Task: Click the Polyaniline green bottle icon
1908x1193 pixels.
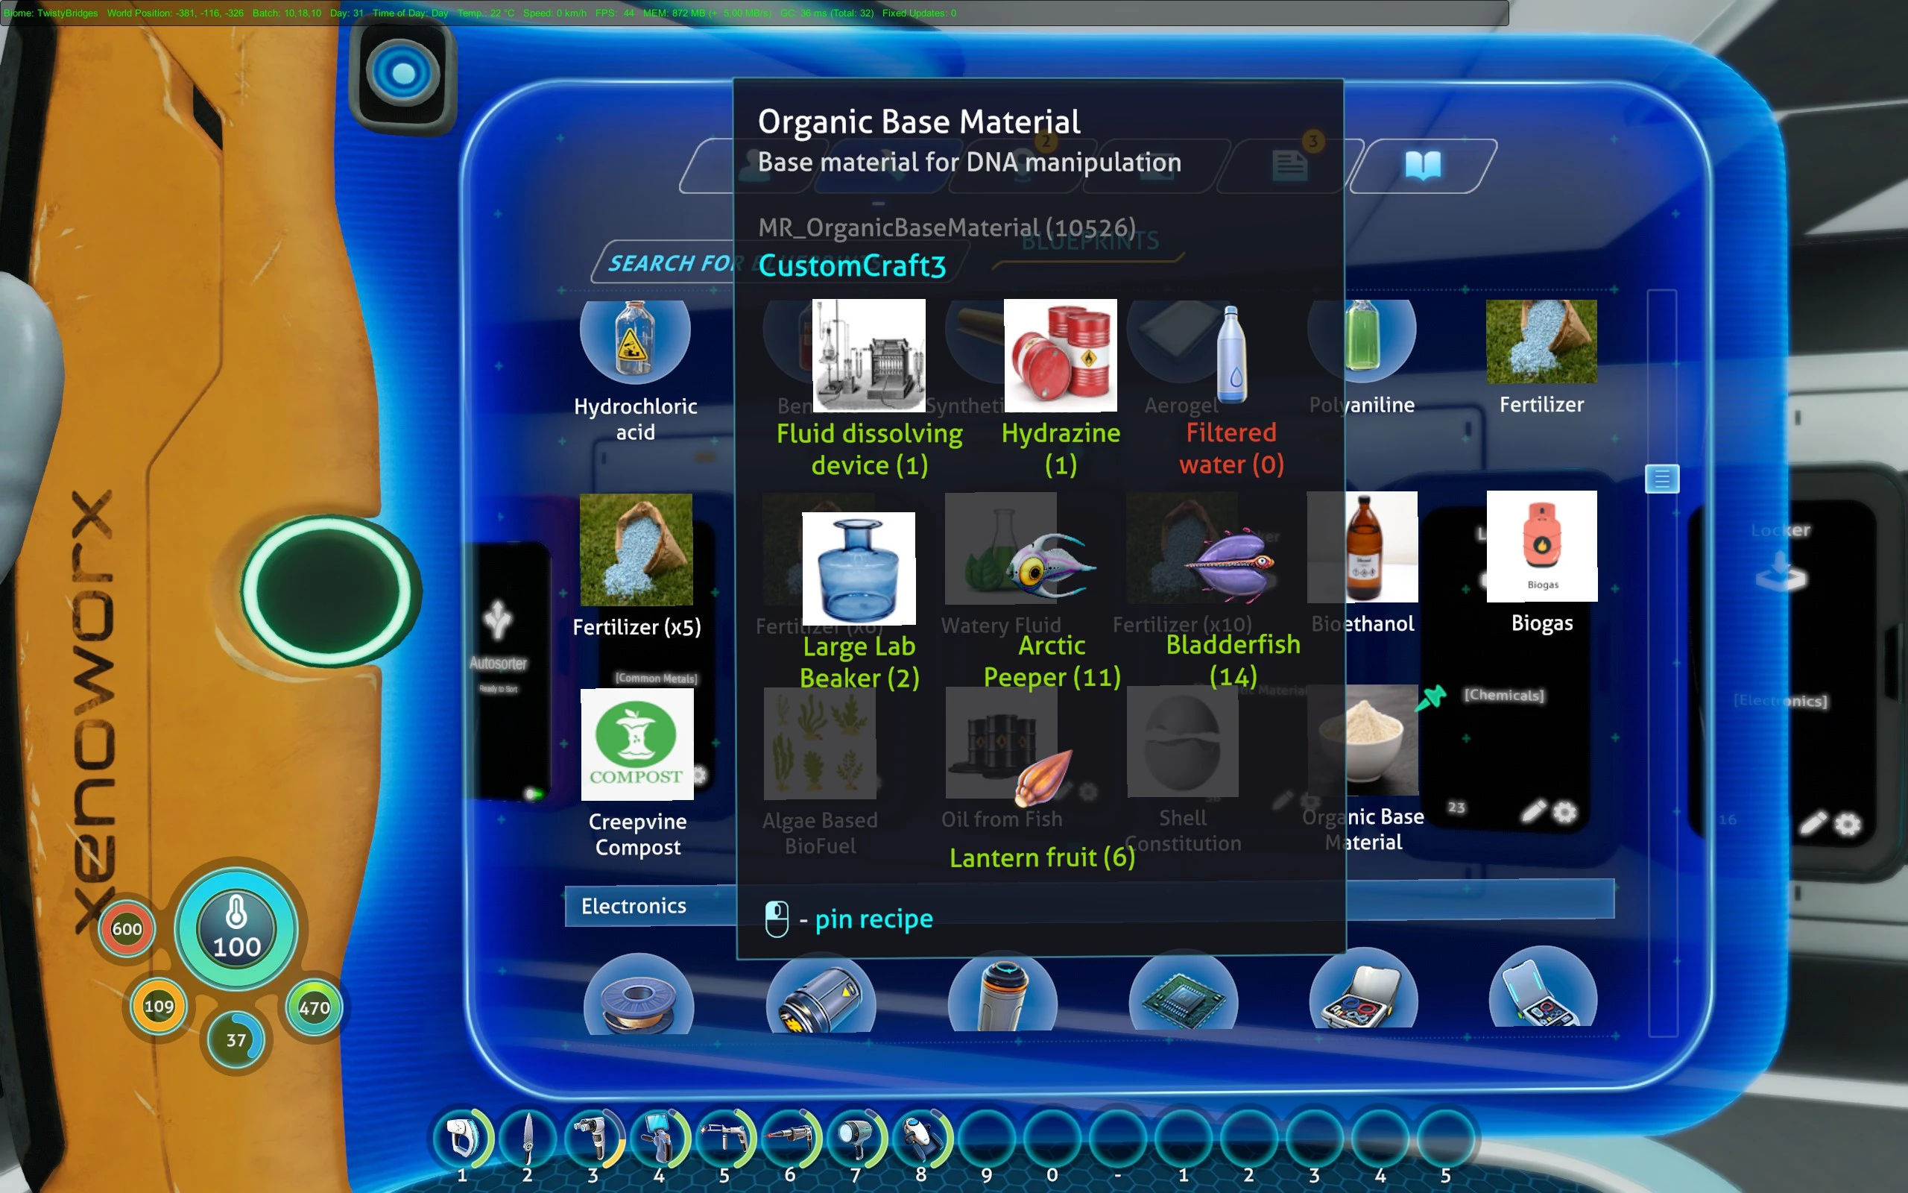Action: click(x=1362, y=336)
